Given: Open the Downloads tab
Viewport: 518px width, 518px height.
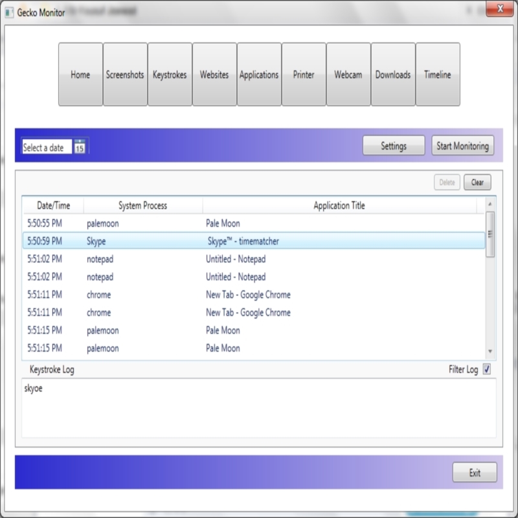Looking at the screenshot, I should (393, 74).
